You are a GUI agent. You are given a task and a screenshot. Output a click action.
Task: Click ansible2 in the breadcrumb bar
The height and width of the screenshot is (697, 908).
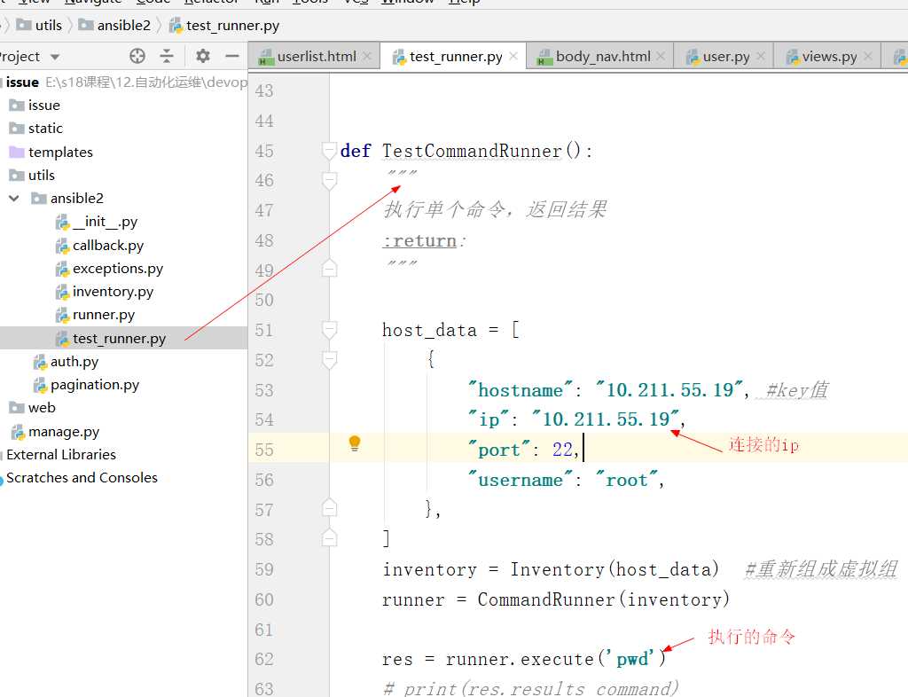[114, 26]
